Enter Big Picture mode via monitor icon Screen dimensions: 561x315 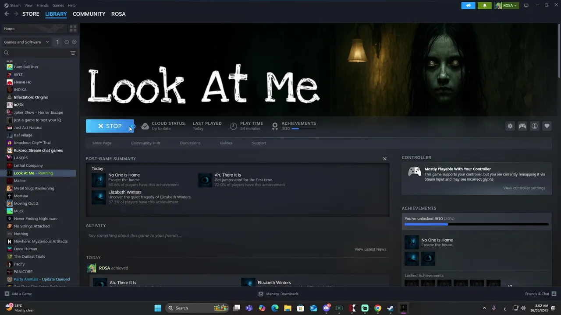[526, 5]
